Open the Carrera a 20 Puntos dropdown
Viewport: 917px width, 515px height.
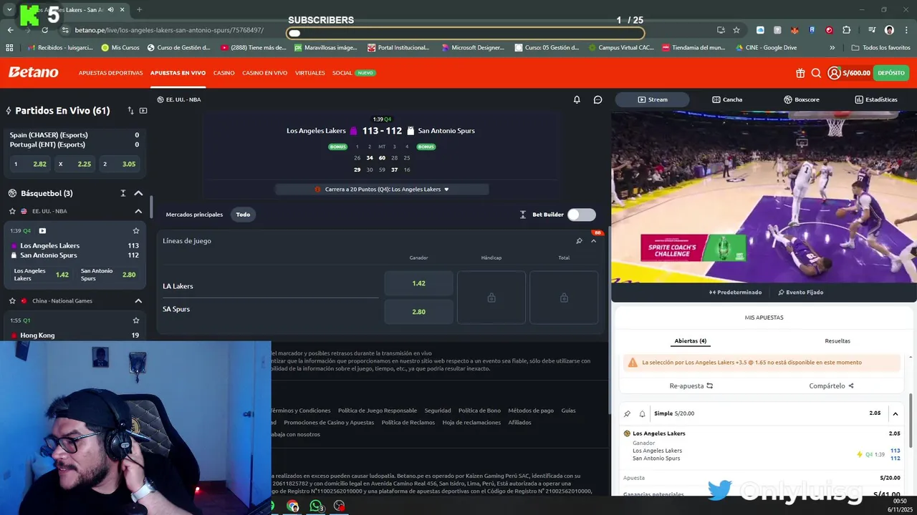[x=382, y=190]
